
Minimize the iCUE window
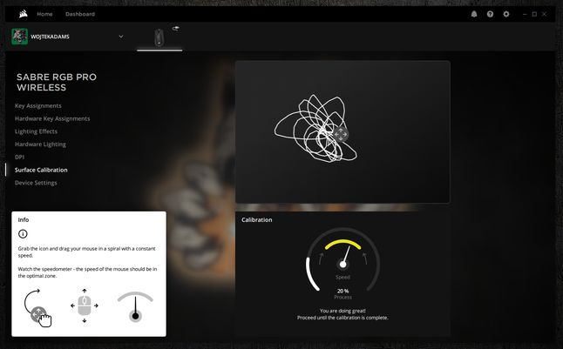[525, 14]
